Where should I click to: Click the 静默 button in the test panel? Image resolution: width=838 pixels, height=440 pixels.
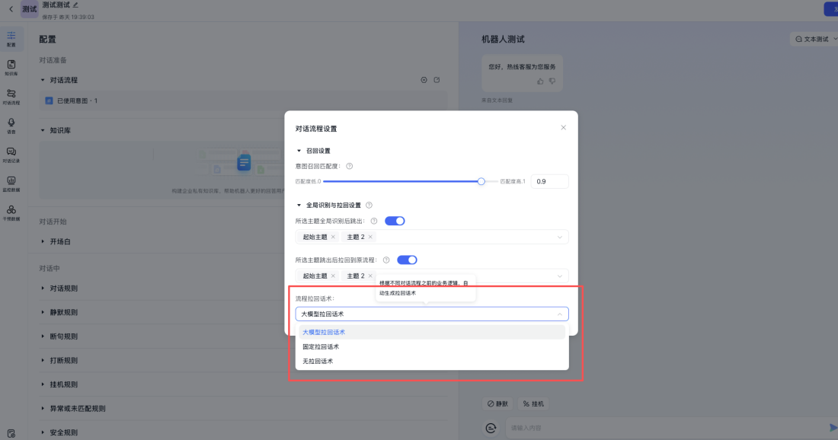(x=499, y=403)
